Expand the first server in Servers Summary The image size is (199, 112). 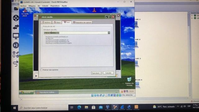coord(192,16)
